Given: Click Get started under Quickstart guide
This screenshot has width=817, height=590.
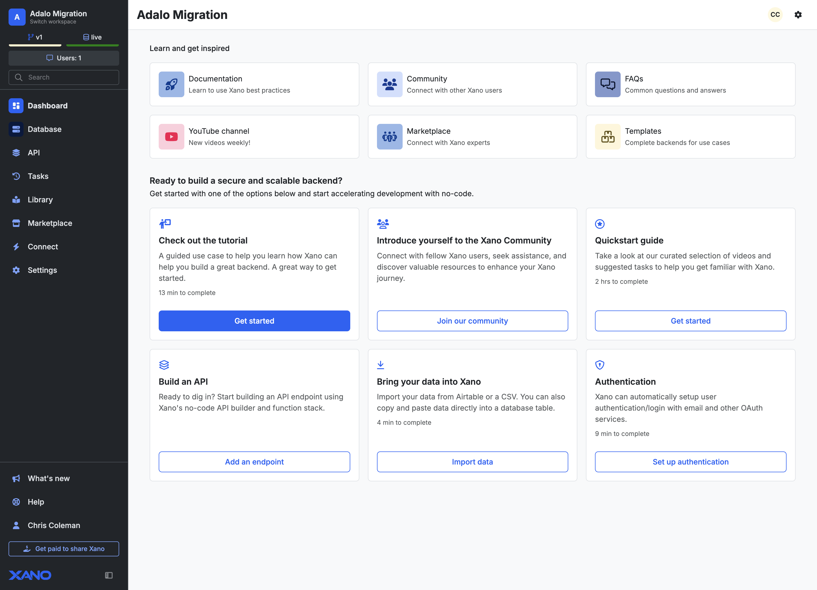Looking at the screenshot, I should [691, 321].
